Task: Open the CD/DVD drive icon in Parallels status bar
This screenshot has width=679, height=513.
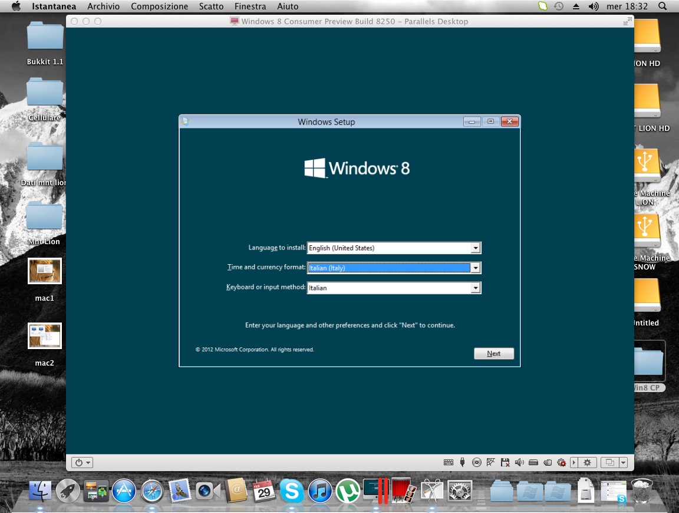Action: (476, 462)
